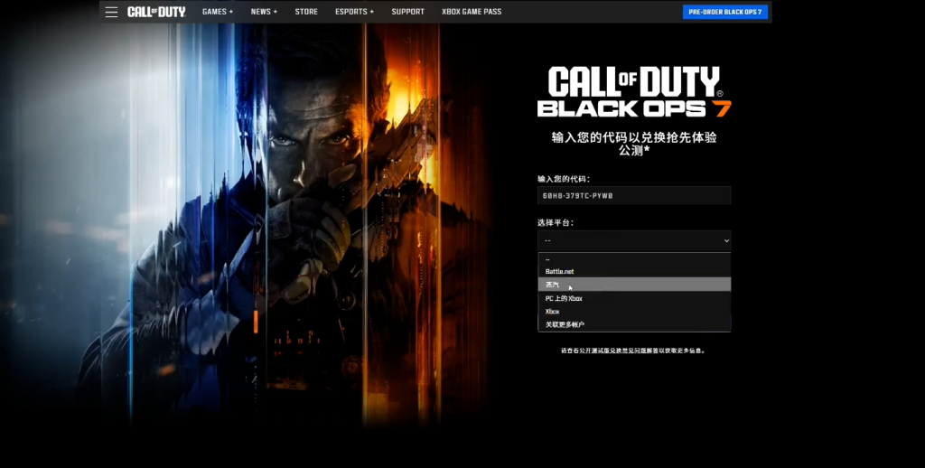Viewport: 925px width, 468px height.
Task: Click the beta code input field
Action: coord(634,195)
